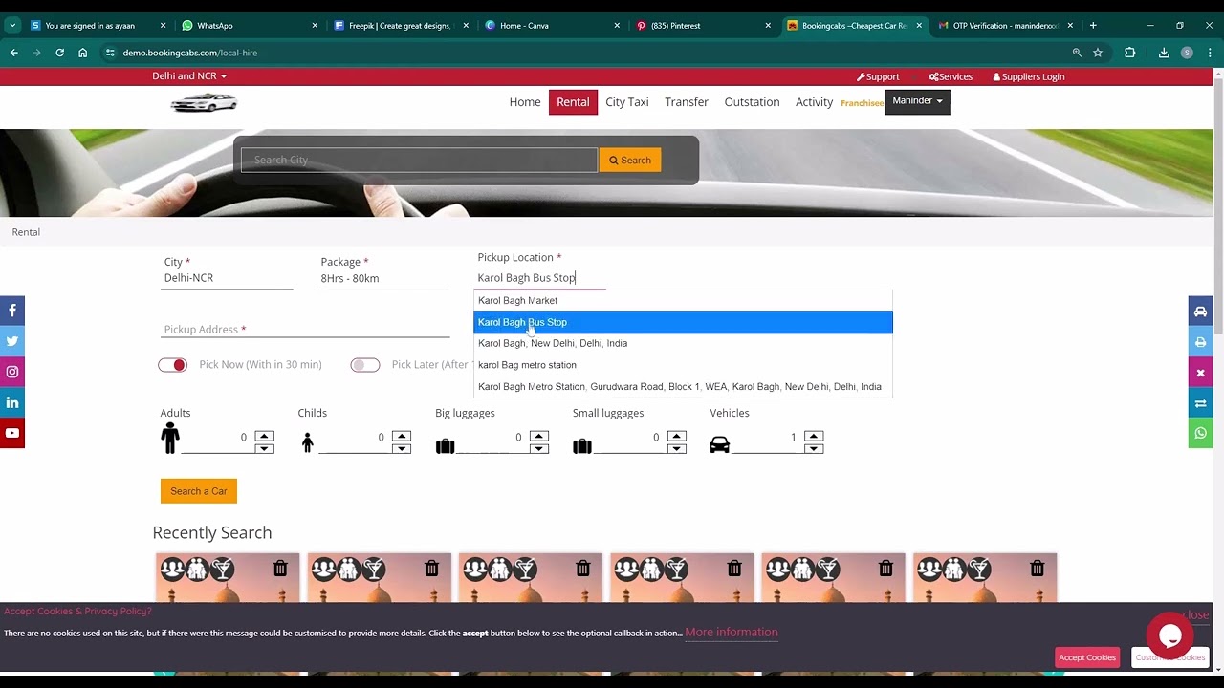
Task: Open the Instagram social sidebar icon
Action: coord(11,372)
